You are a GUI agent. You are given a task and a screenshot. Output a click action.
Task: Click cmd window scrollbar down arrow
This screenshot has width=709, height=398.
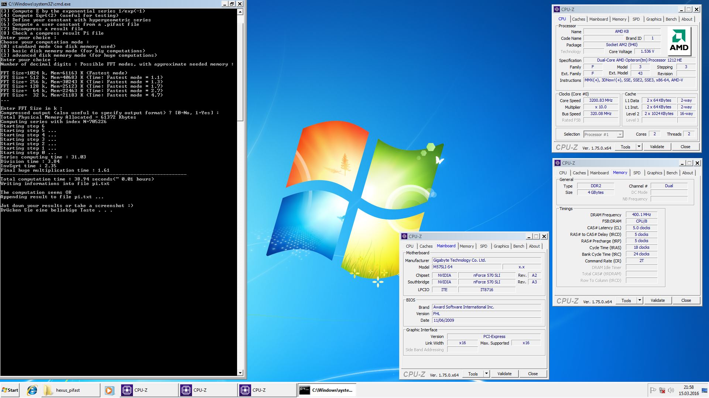(x=240, y=373)
